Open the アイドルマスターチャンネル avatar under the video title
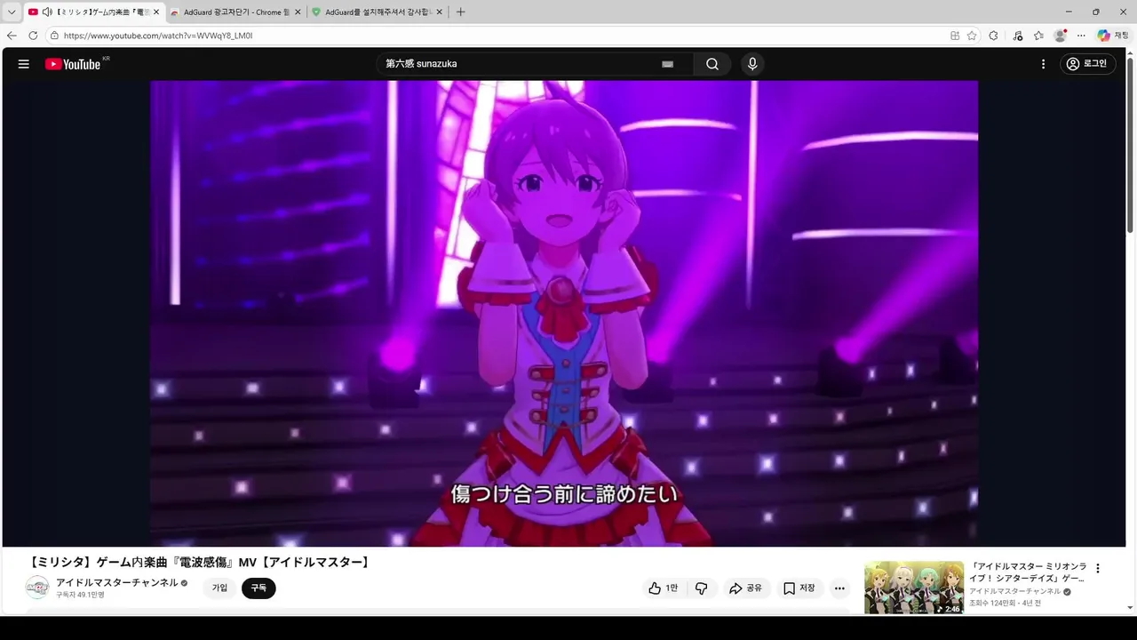1137x640 pixels. [37, 588]
